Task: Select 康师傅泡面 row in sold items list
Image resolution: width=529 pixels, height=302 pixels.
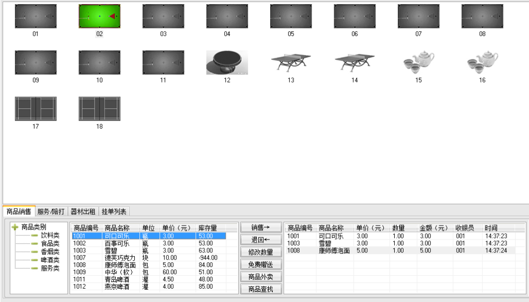Action: pyautogui.click(x=334, y=250)
